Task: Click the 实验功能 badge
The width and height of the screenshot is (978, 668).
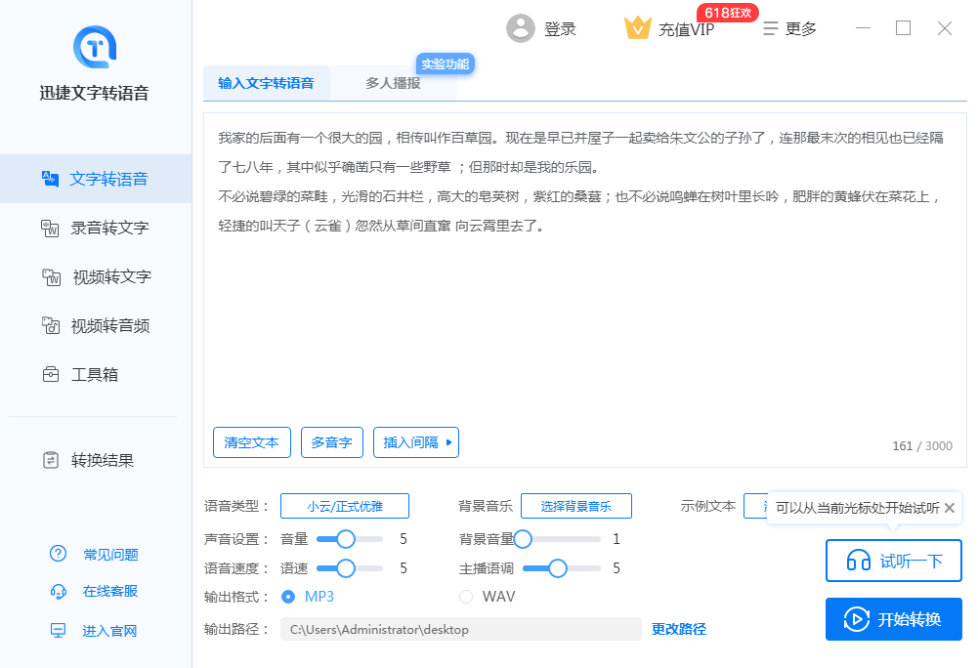Action: (446, 63)
